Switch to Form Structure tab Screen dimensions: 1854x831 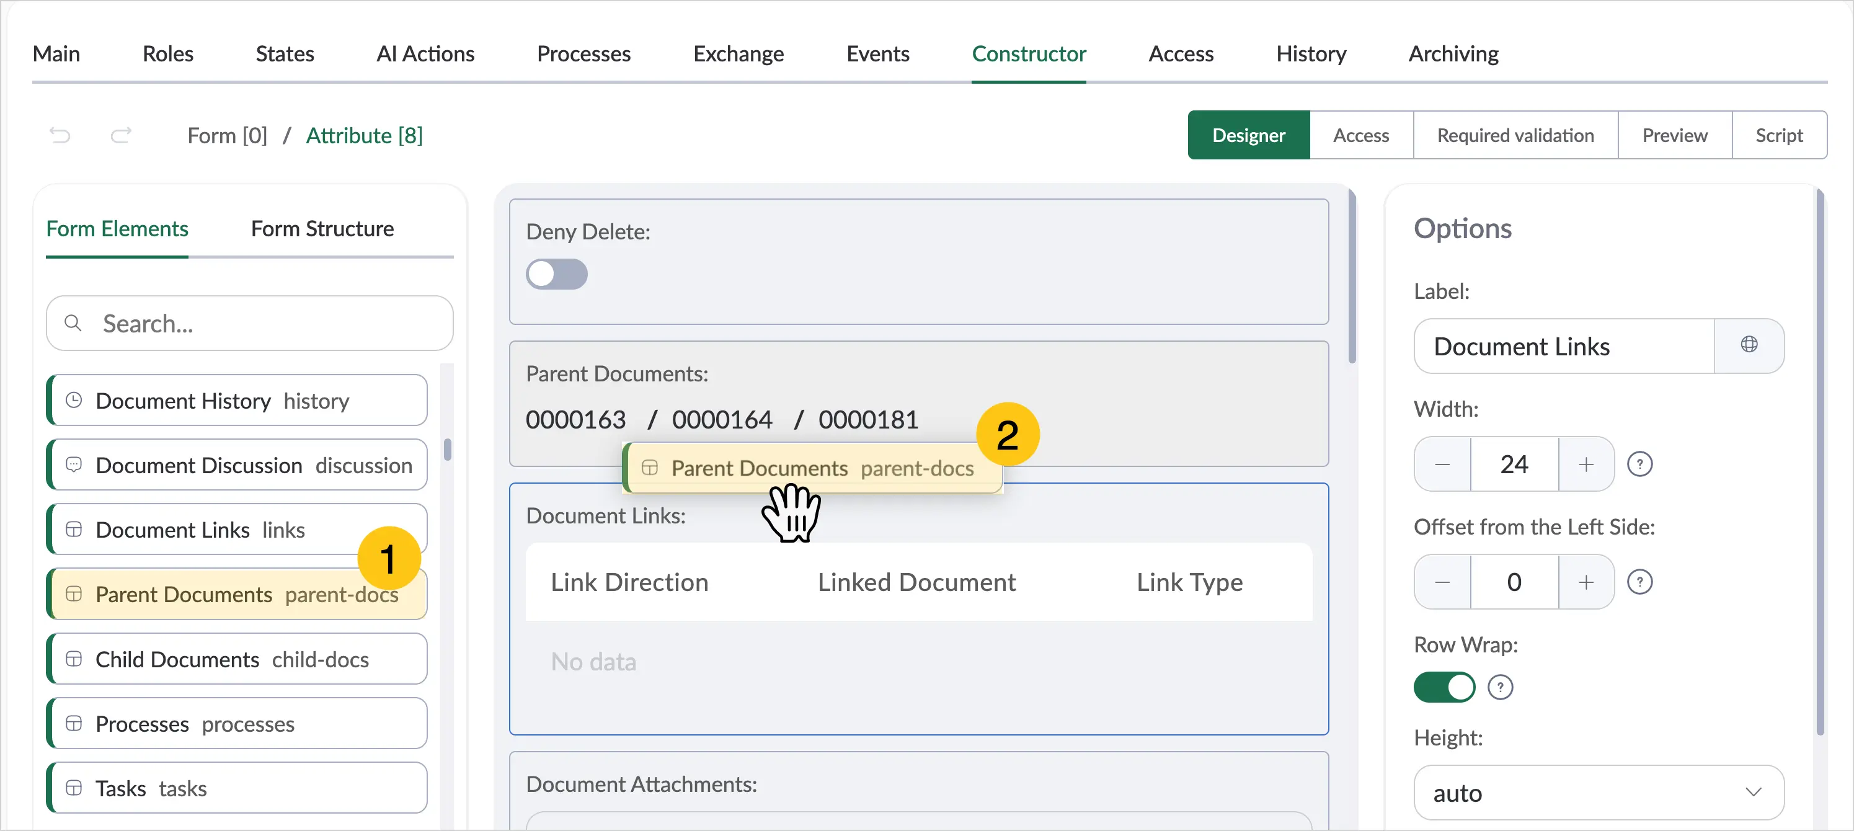[322, 228]
